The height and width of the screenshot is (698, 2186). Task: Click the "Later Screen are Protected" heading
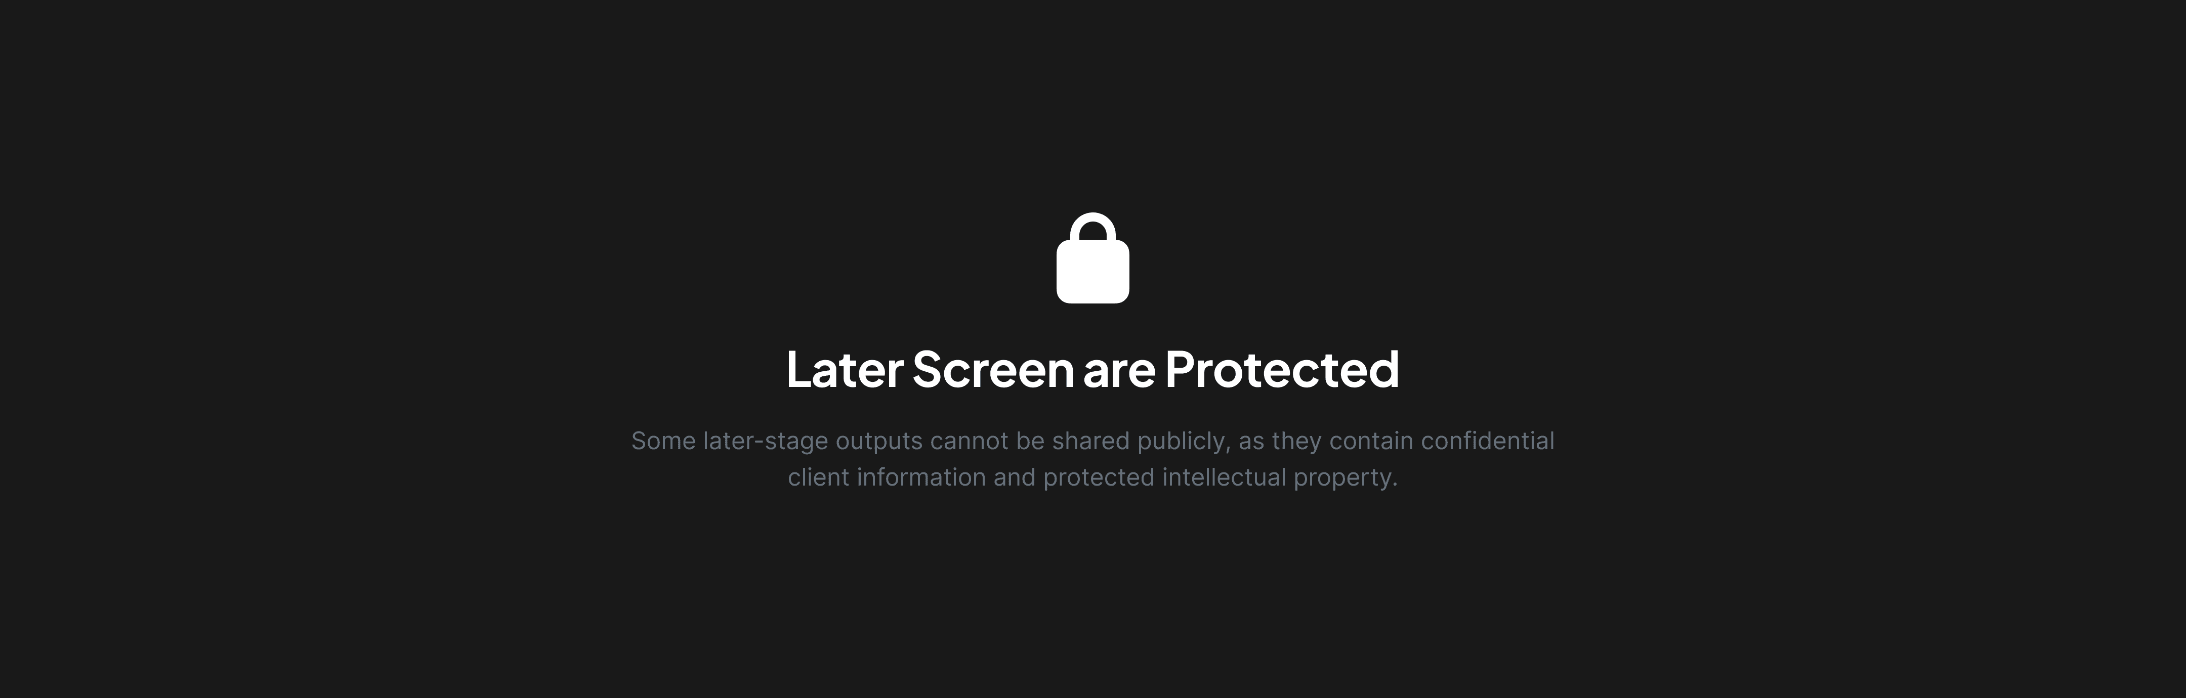(1092, 370)
